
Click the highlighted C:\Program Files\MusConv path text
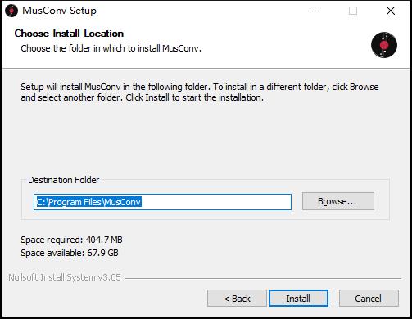click(x=89, y=202)
